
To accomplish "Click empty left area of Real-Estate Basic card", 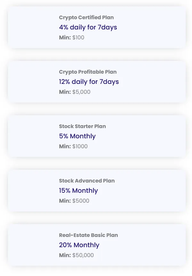I will 32,245.
